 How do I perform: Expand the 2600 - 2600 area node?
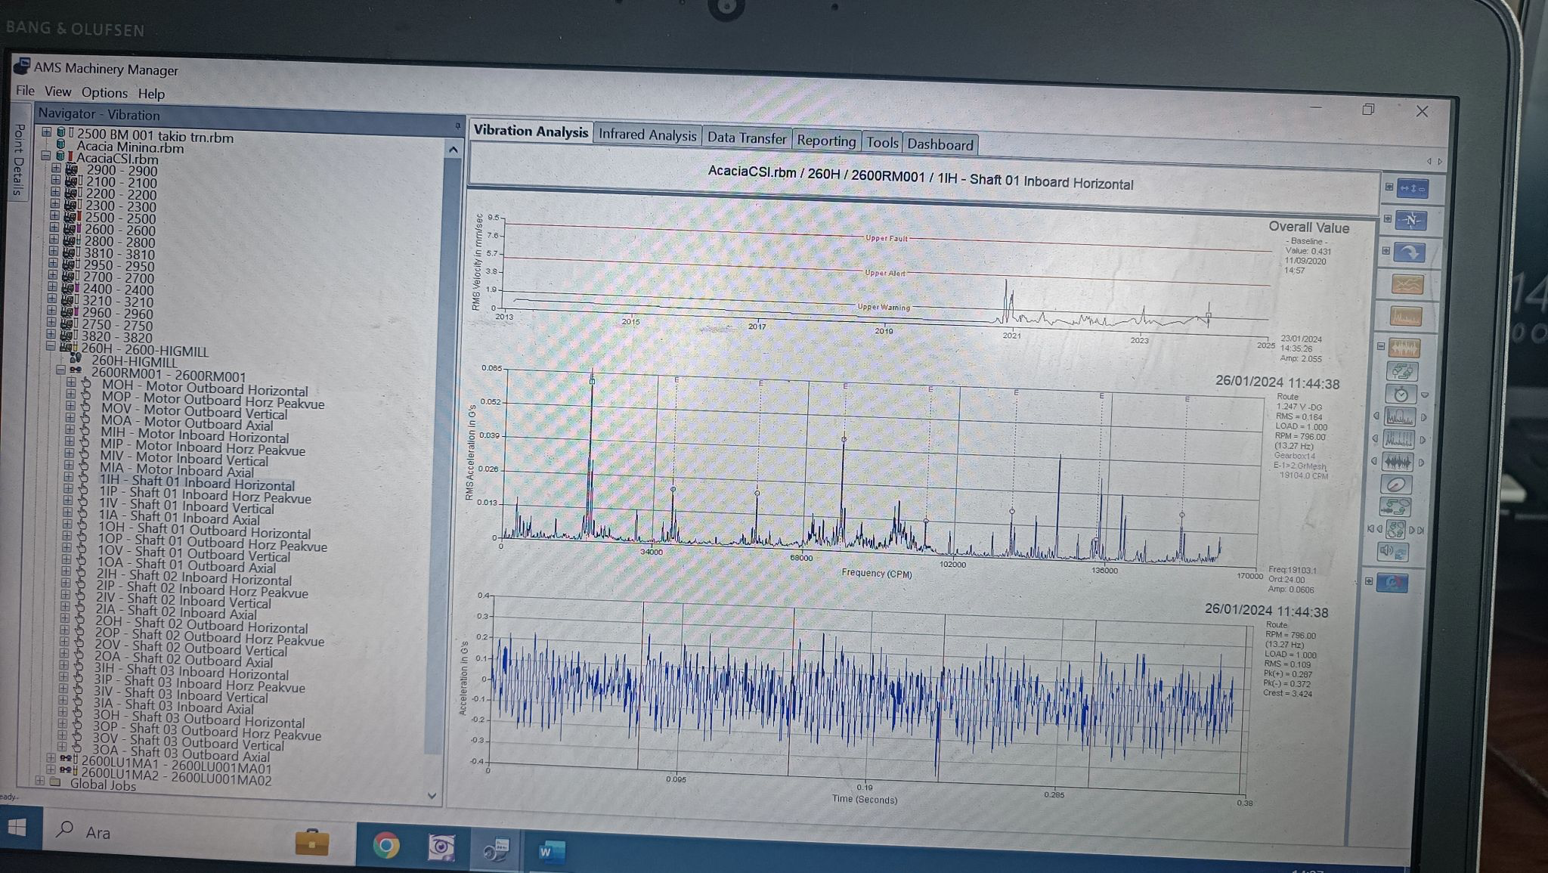click(54, 228)
